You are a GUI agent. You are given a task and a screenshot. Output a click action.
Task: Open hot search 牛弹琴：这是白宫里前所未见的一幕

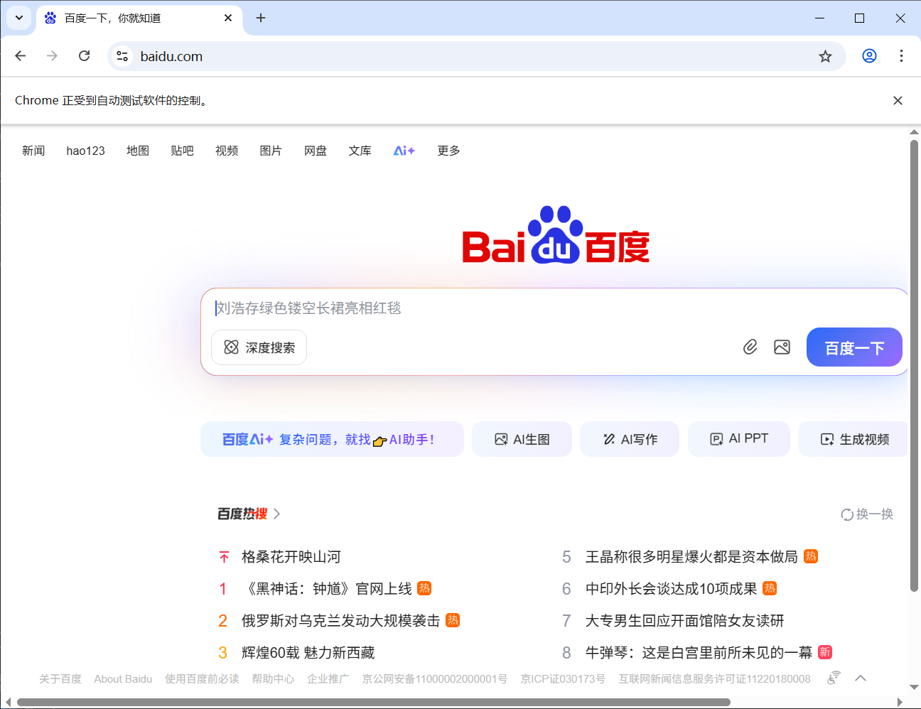(699, 653)
